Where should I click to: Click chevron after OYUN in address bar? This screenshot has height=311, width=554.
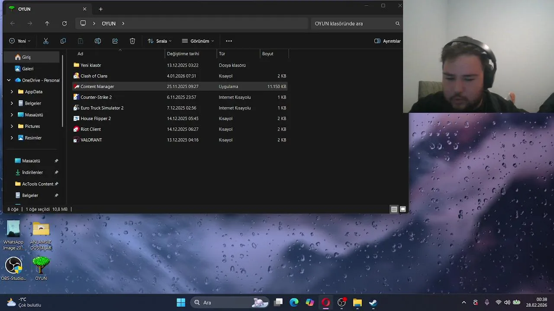(x=123, y=23)
